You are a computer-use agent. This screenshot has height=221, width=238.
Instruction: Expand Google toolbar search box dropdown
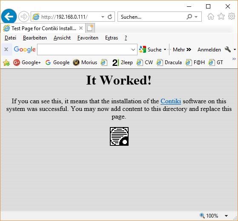pos(133,50)
